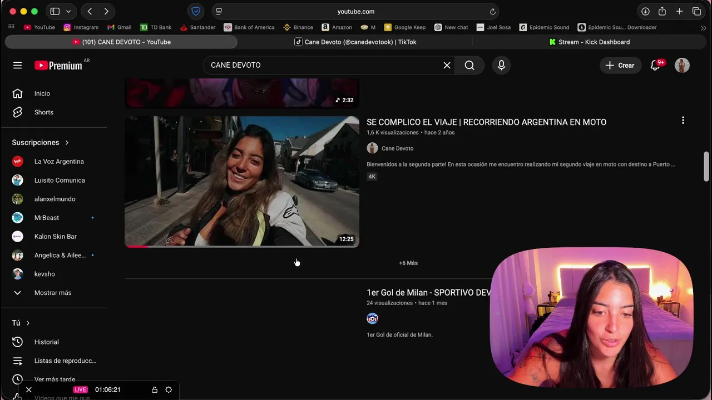Switch to Cane Devoto TikTok tab
712x400 pixels.
click(x=355, y=42)
